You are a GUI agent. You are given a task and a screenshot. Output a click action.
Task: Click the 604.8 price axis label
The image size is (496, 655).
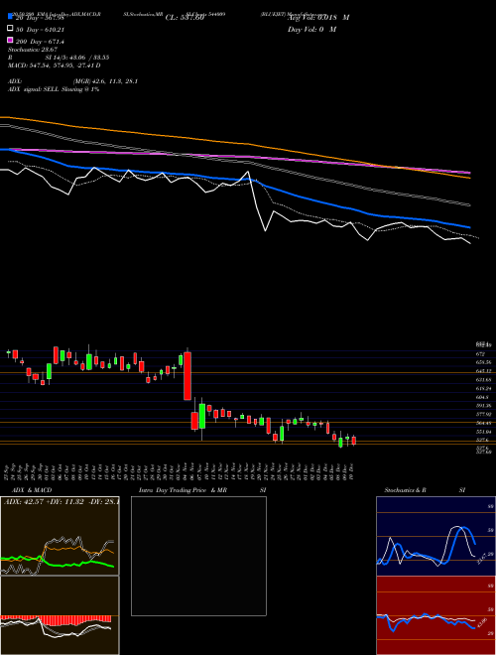pyautogui.click(x=482, y=397)
